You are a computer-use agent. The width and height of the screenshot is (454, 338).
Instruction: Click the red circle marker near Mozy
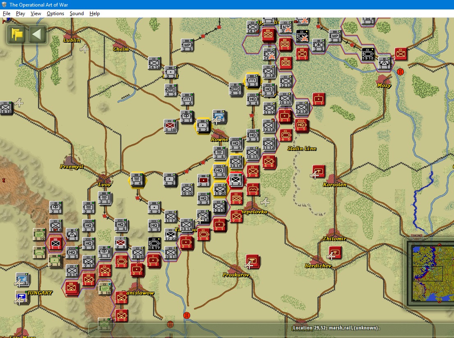tap(401, 71)
